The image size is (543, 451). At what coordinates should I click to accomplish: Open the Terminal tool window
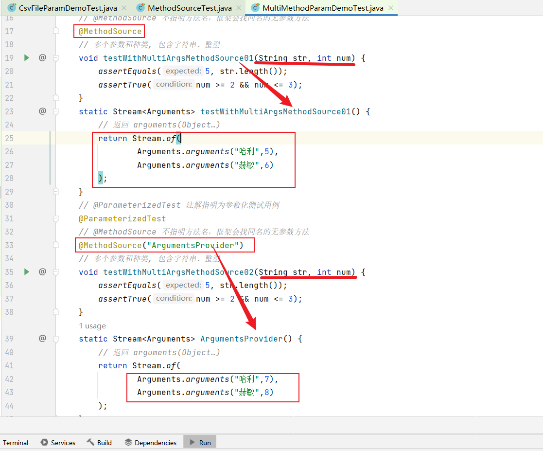16,443
